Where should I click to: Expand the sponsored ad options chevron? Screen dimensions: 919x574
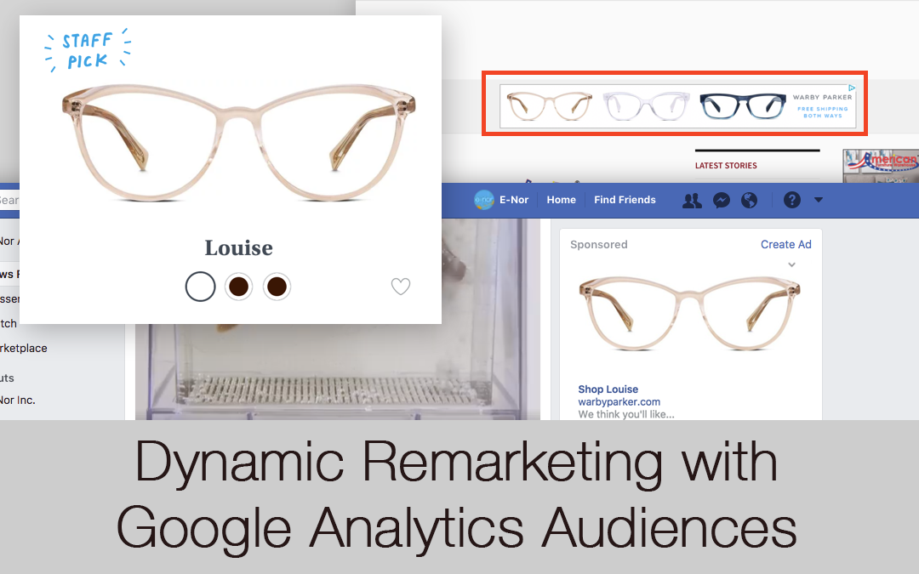(x=792, y=264)
